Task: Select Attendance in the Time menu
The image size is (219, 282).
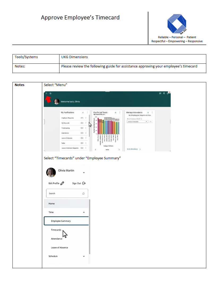Action: (x=57, y=239)
